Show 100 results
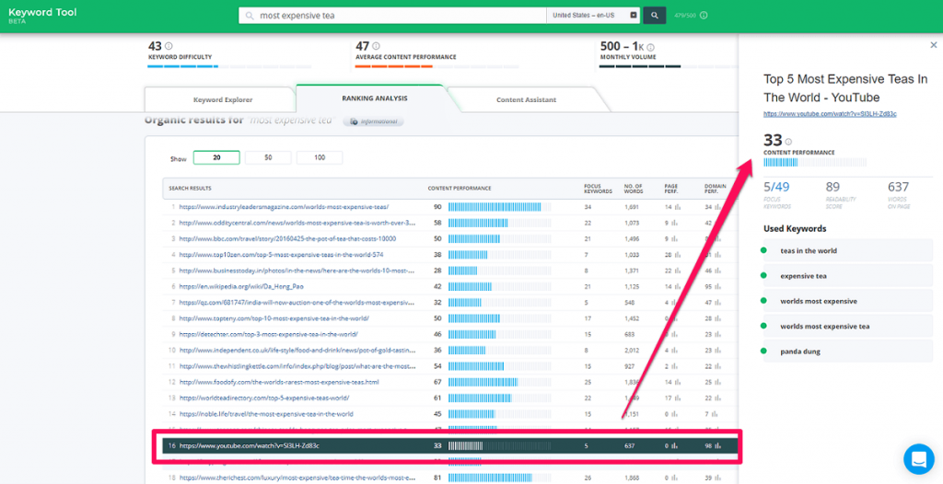The image size is (943, 484). tap(320, 157)
